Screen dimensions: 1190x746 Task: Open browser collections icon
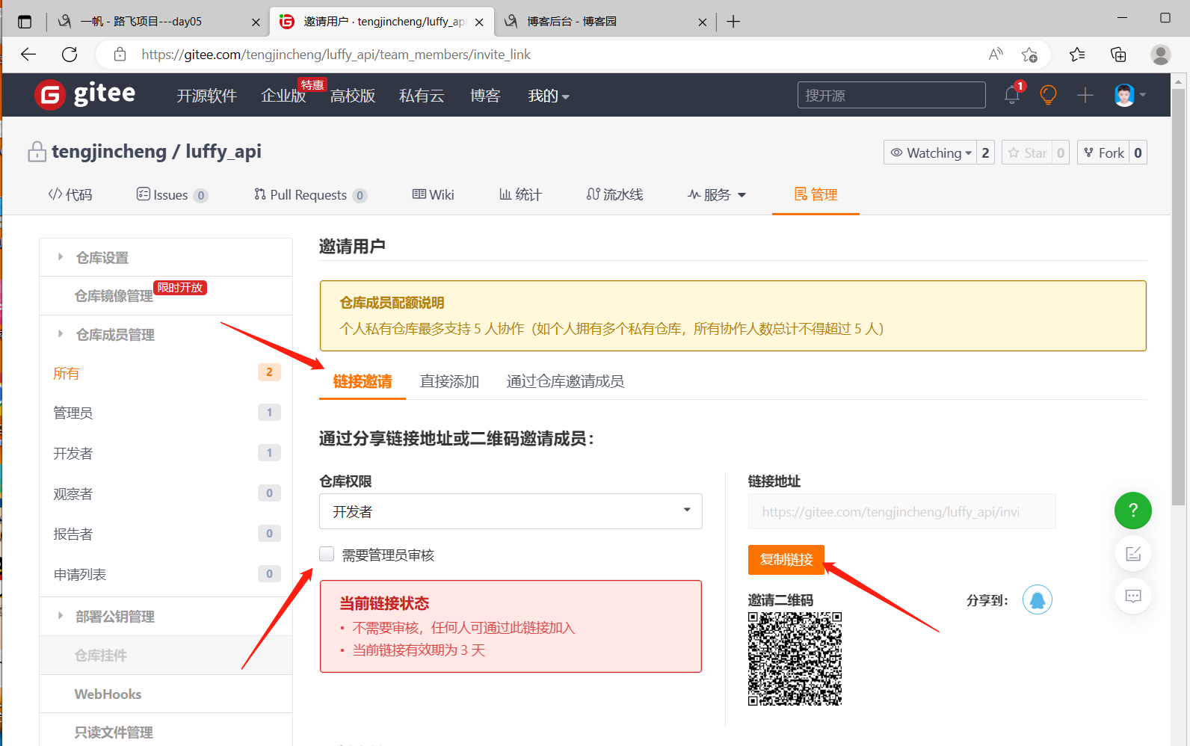click(x=1118, y=54)
